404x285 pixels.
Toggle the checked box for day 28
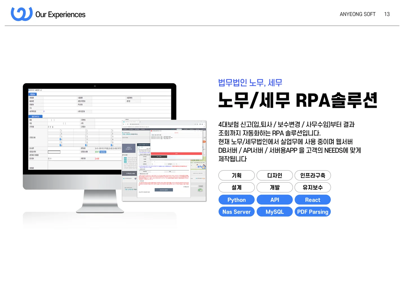pos(111,145)
